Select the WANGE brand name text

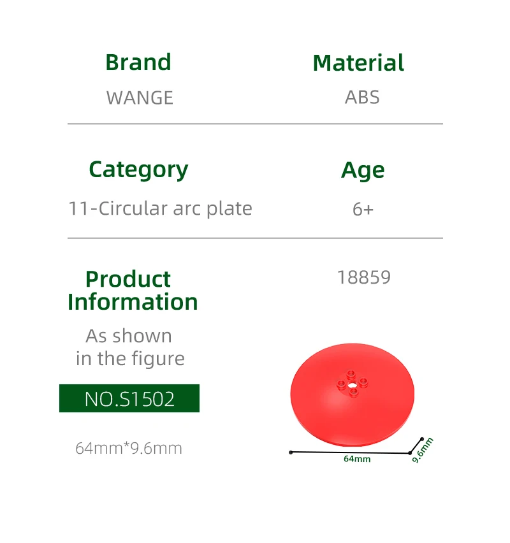[x=140, y=98]
